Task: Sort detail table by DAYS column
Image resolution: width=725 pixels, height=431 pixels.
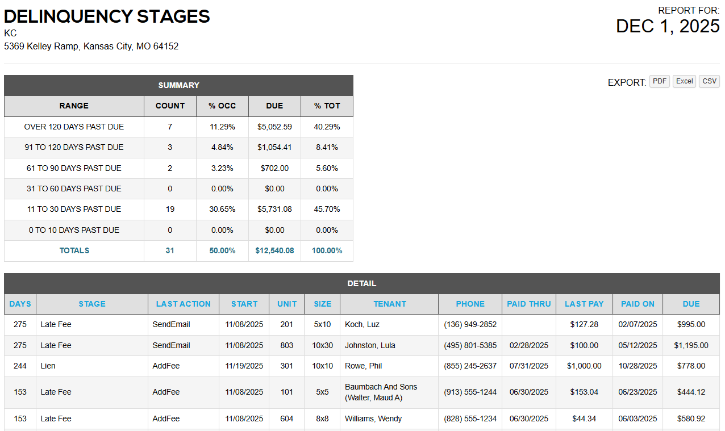Action: (x=20, y=304)
